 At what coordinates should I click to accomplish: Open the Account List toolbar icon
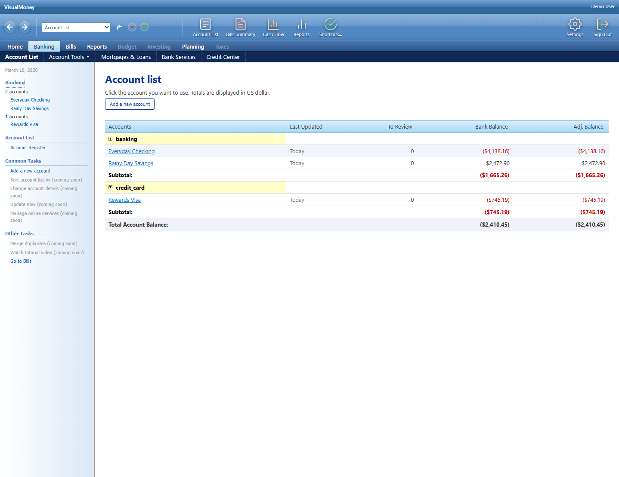(205, 27)
